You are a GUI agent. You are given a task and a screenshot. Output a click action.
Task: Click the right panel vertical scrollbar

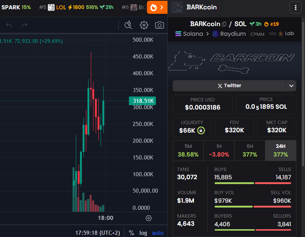(303, 93)
